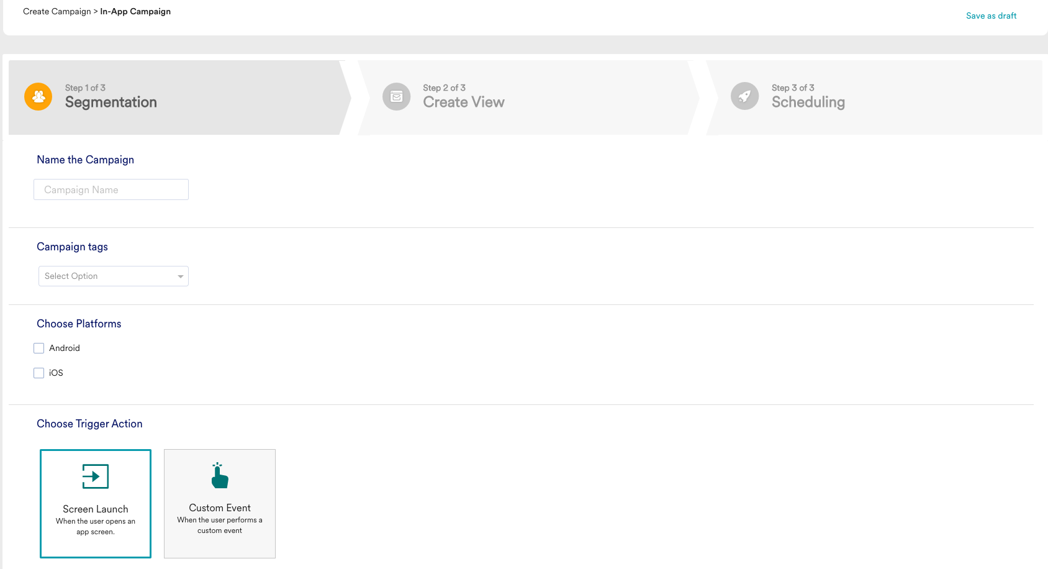Click Create Campaign in the breadcrumb
Image resolution: width=1048 pixels, height=569 pixels.
click(x=56, y=12)
